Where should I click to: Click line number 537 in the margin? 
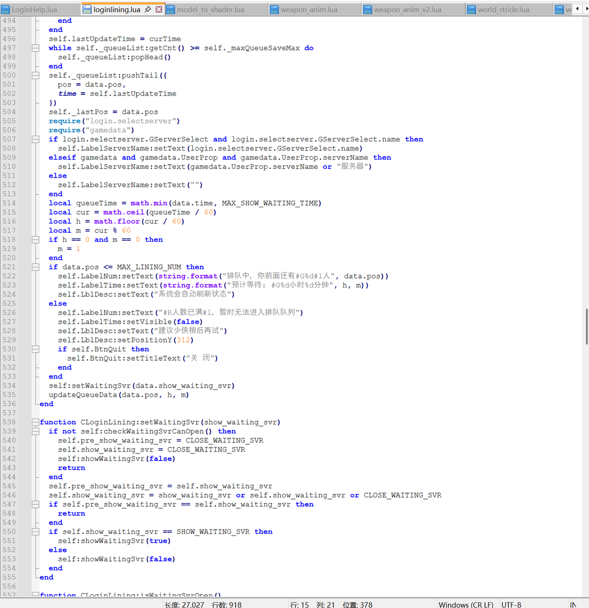coord(9,413)
